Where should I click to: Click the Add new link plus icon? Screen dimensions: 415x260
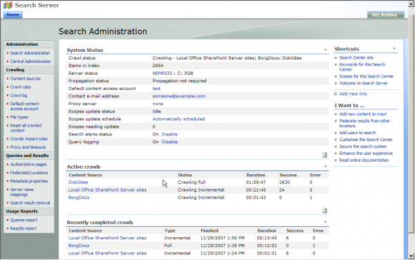[335, 94]
